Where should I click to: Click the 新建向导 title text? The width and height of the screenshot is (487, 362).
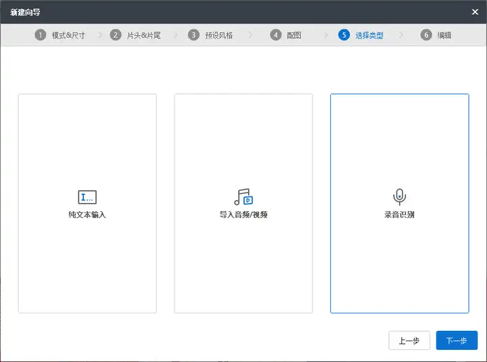[25, 12]
